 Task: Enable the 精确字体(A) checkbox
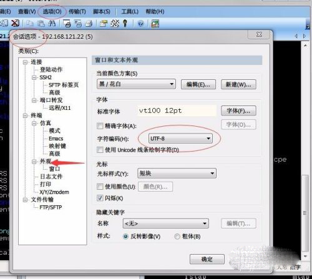pos(100,126)
